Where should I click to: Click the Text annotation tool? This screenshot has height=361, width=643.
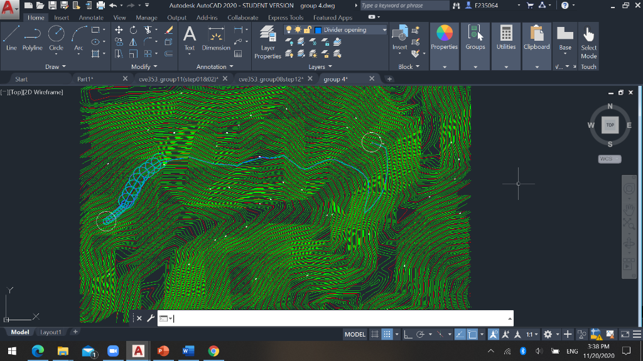click(190, 38)
